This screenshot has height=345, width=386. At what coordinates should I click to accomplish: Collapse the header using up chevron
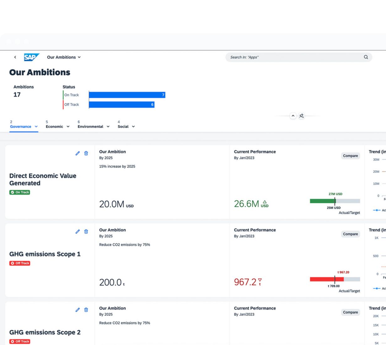293,116
